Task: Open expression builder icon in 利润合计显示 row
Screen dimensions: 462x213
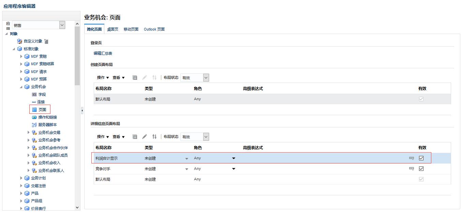Action: 412,158
